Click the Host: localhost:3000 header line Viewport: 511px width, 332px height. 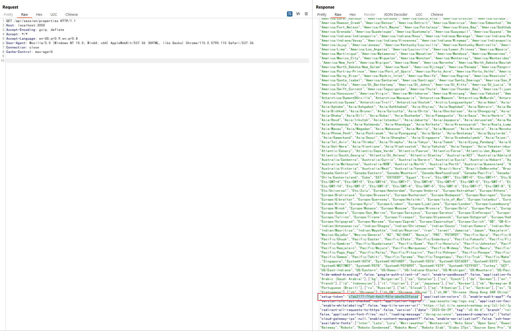25,25
